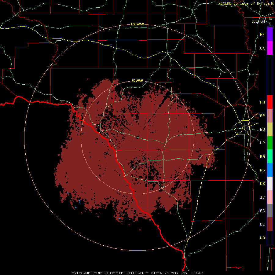Screen dimensions: 275x275
Task: Click the HR legend label
Action: [262, 143]
